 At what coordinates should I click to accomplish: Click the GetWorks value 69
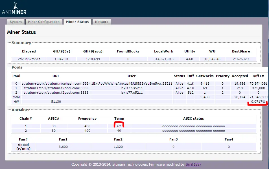205,88
